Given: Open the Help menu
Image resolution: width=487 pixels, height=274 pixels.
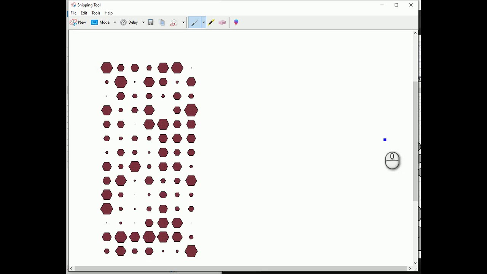Looking at the screenshot, I should (108, 13).
